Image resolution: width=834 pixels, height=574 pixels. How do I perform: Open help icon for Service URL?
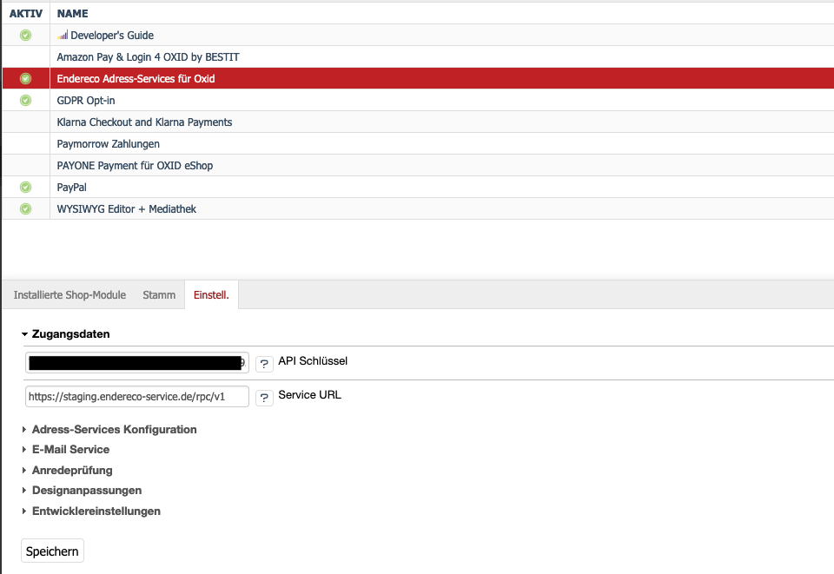[x=264, y=398]
